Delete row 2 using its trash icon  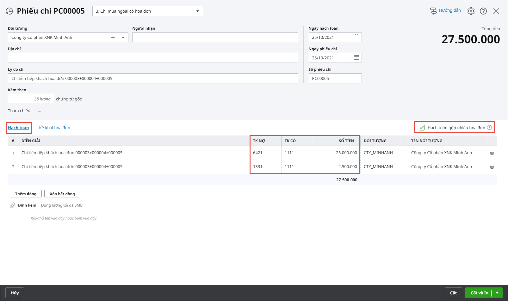pos(492,166)
